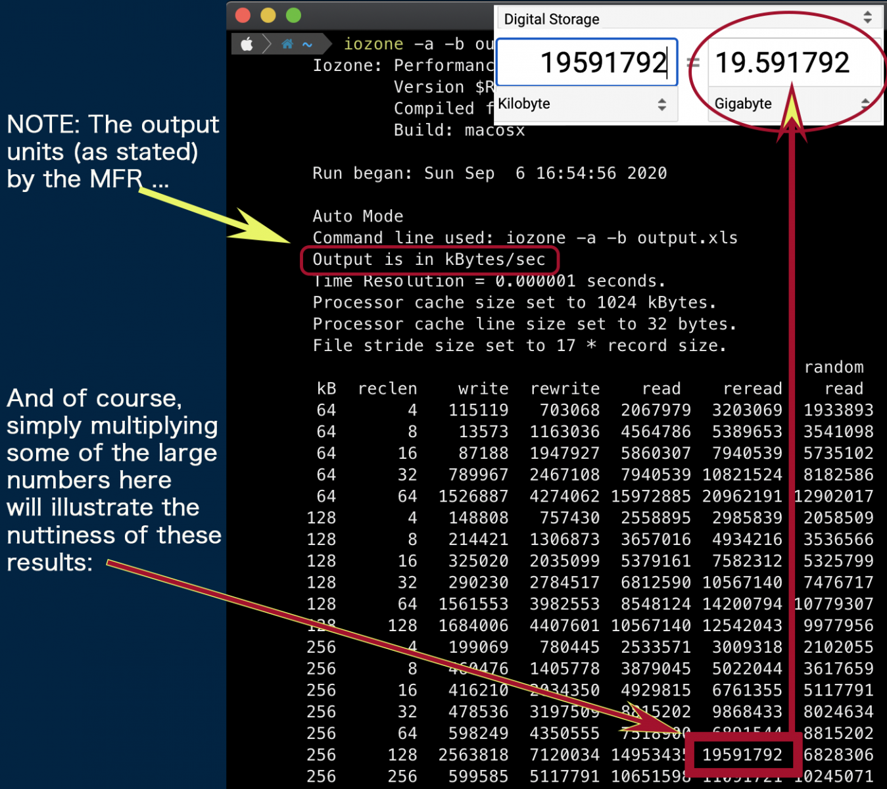
Task: Click the 'rewrite' column header
Action: pos(565,389)
